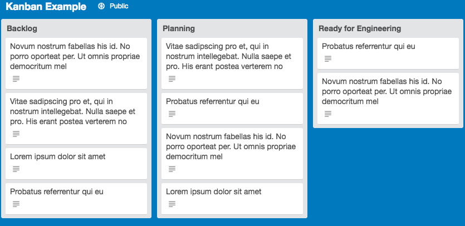Click description icon on Planning's Vitae sadipscing card
The height and width of the screenshot is (226, 465).
pyautogui.click(x=172, y=79)
